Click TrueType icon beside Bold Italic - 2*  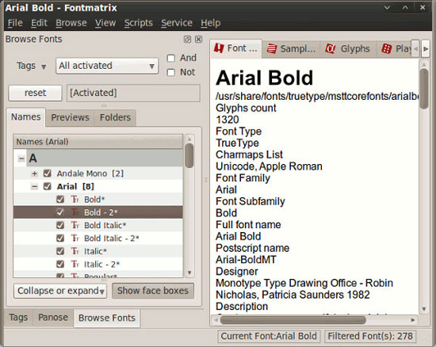click(75, 238)
